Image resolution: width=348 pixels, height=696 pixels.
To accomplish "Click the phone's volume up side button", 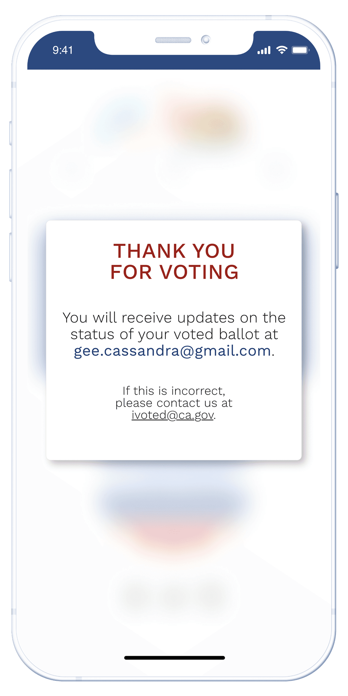I will pyautogui.click(x=11, y=194).
